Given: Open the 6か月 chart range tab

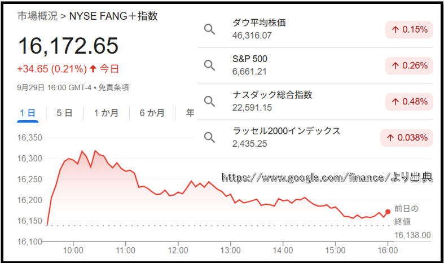Looking at the screenshot, I should tap(152, 113).
